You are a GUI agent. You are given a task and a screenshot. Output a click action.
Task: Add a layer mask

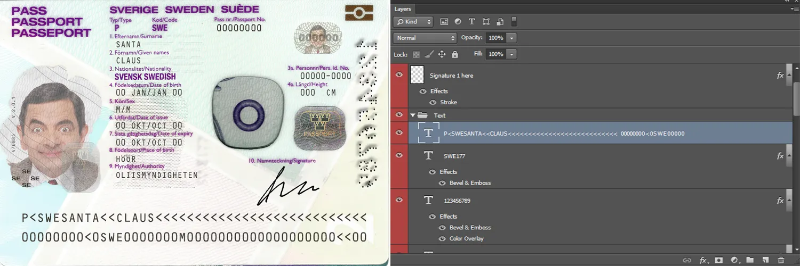(x=719, y=260)
